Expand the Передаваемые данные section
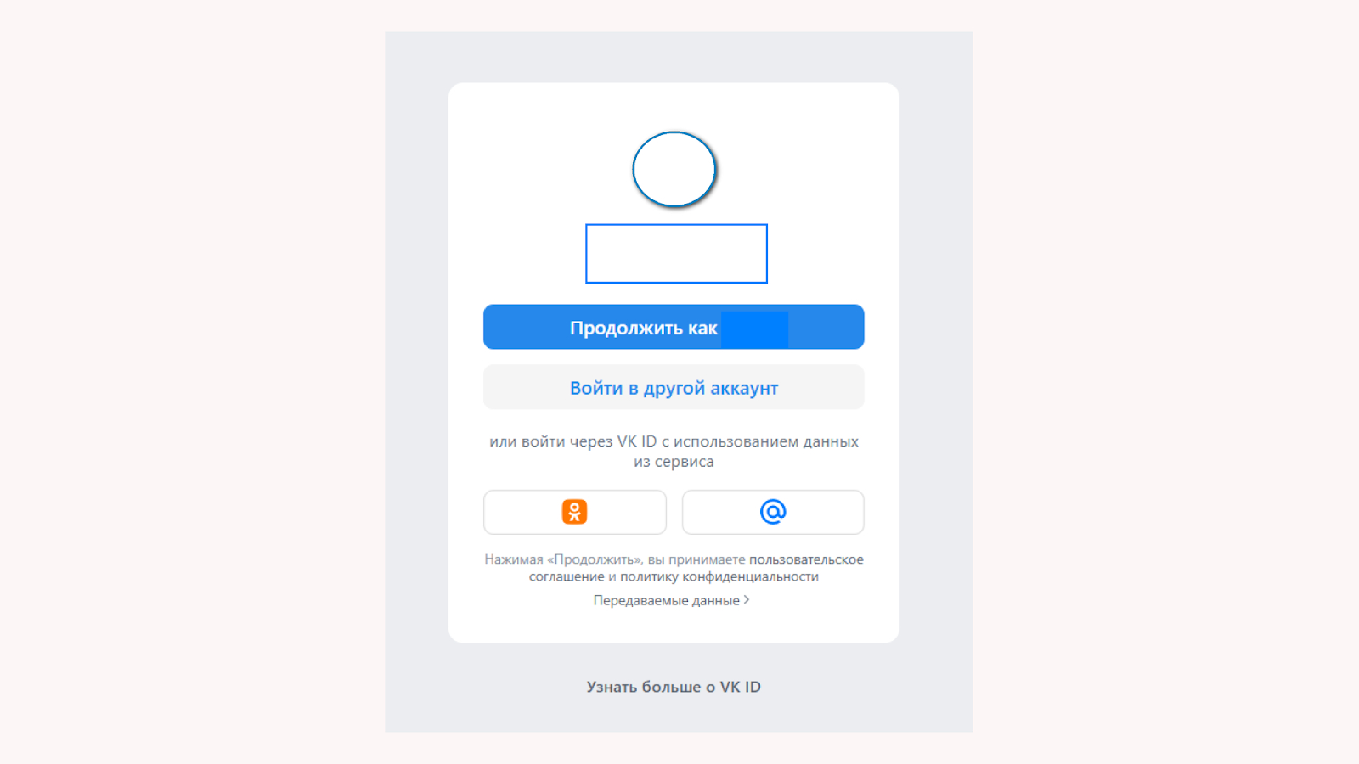1359x764 pixels. tap(671, 600)
